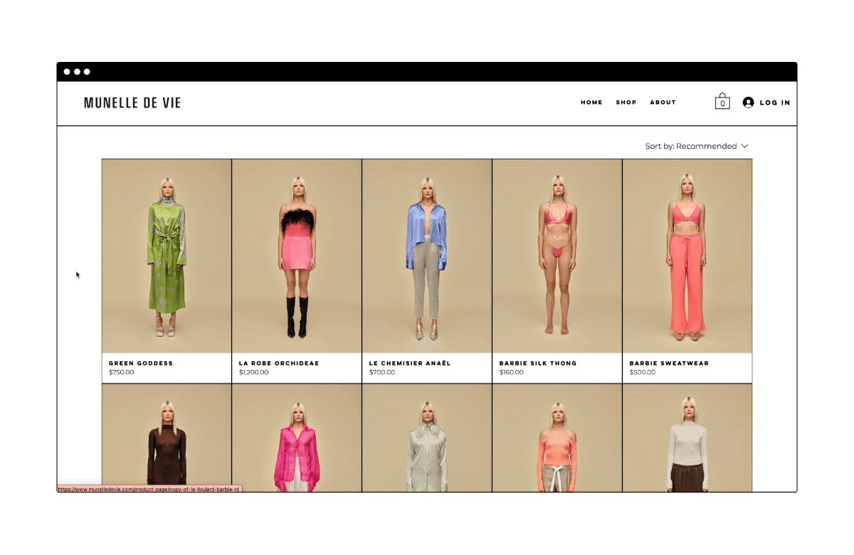This screenshot has height=555, width=854.
Task: Click the Barbie Silk Thong product title
Action: coord(538,363)
